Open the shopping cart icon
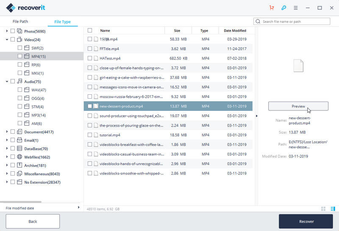 pos(272,8)
